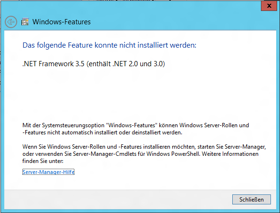Click '(enthält .NET 2.0 und 3.0)' text
280x213 pixels.
(x=126, y=64)
